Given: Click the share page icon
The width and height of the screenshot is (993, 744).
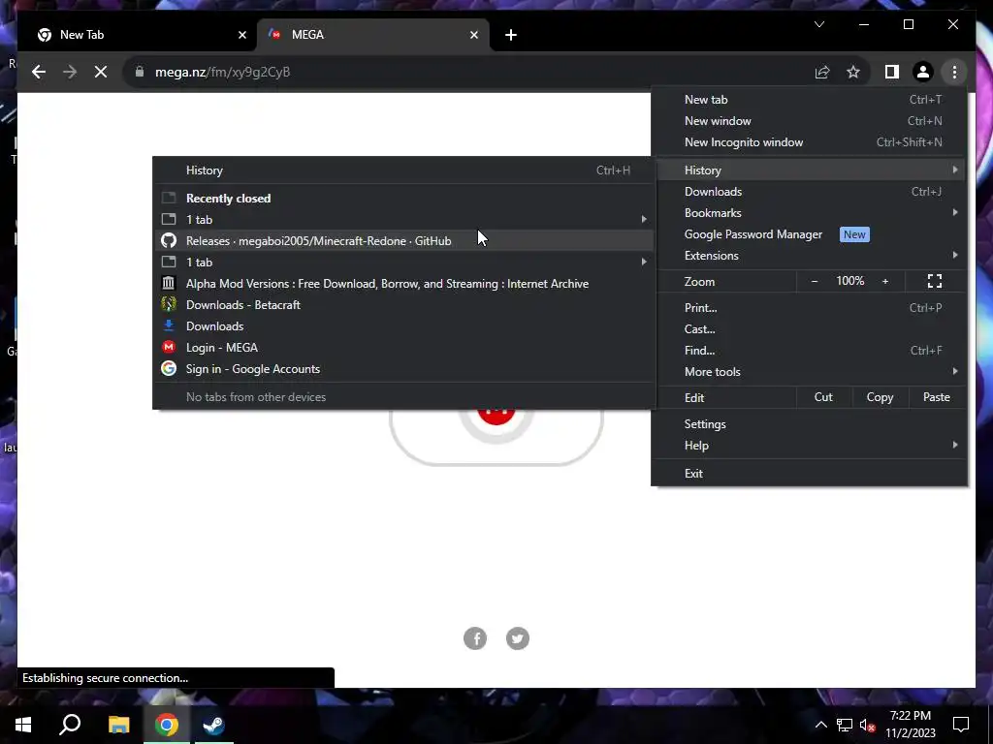Looking at the screenshot, I should [x=822, y=72].
